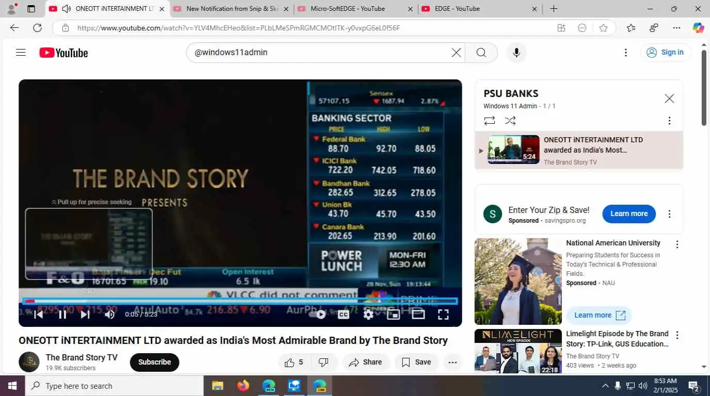Click the browser address bar URL
The width and height of the screenshot is (710, 396).
point(238,28)
